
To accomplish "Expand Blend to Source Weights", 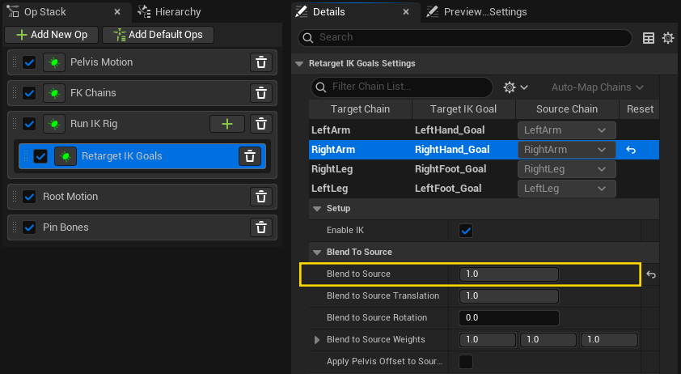I will click(x=317, y=340).
